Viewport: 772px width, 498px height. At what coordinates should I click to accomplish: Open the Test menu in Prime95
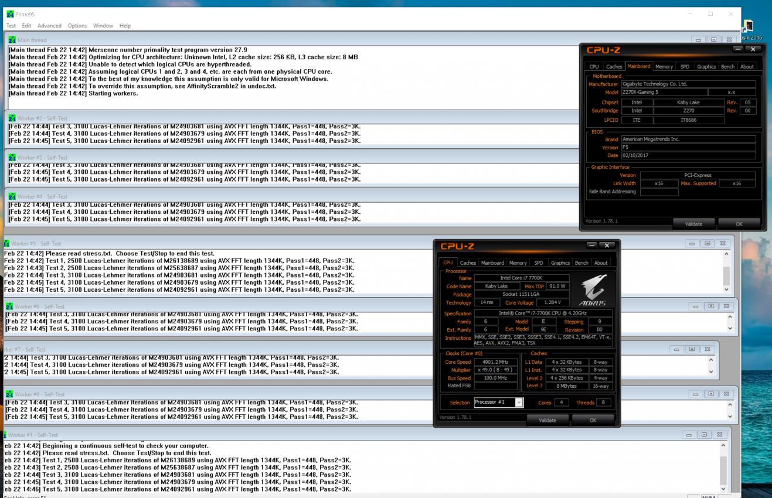point(11,26)
